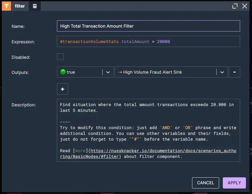Toggle the Disabled checkbox
Screen dimensions: 252x194
(60, 57)
